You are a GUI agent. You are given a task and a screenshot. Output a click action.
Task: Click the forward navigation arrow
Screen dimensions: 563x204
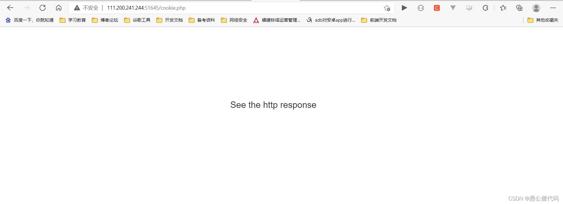tap(26, 8)
